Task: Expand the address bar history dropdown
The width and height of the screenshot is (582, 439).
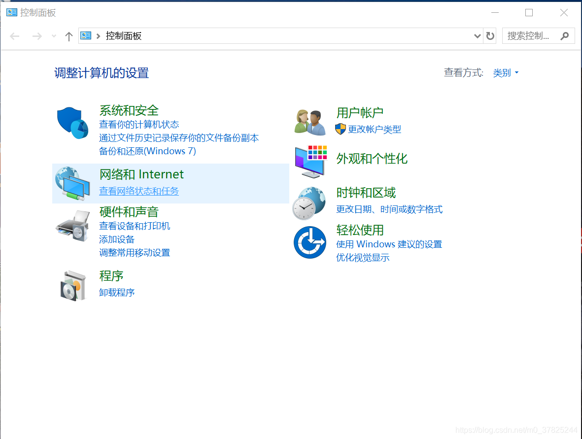Action: 478,36
